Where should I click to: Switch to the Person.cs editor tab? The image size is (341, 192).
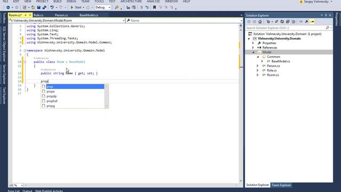[61, 15]
